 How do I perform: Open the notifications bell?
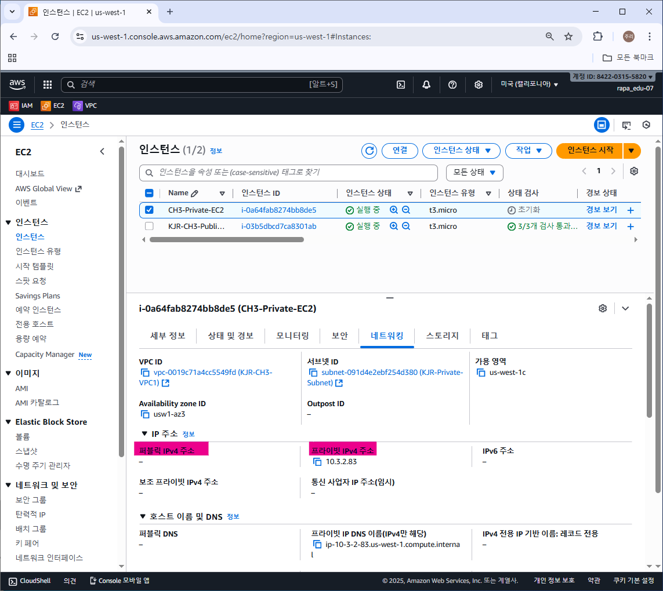(x=426, y=85)
